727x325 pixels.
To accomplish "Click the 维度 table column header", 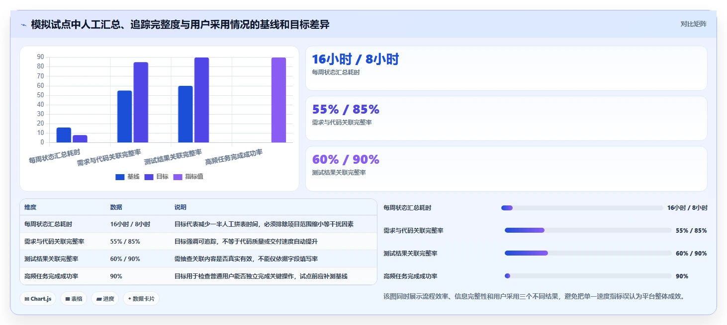I will tap(30, 207).
